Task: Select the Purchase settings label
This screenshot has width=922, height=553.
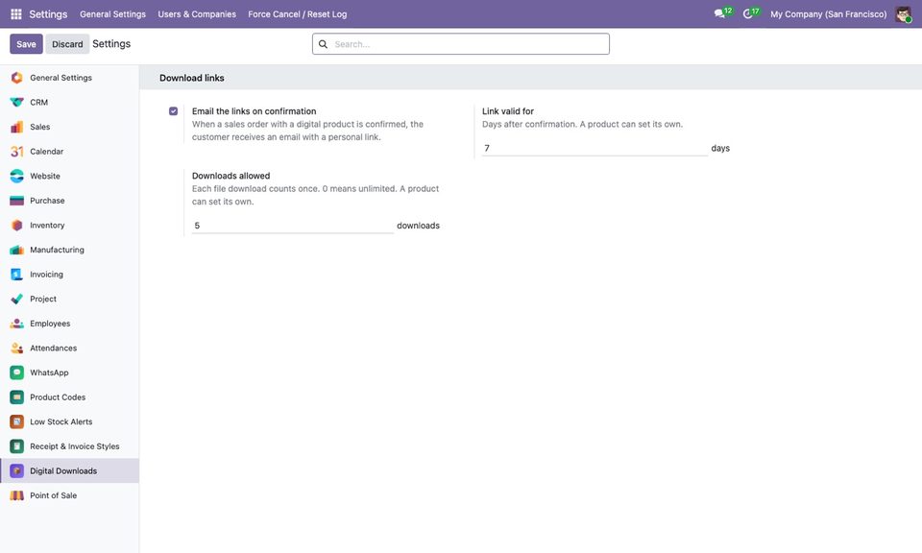Action: [47, 201]
